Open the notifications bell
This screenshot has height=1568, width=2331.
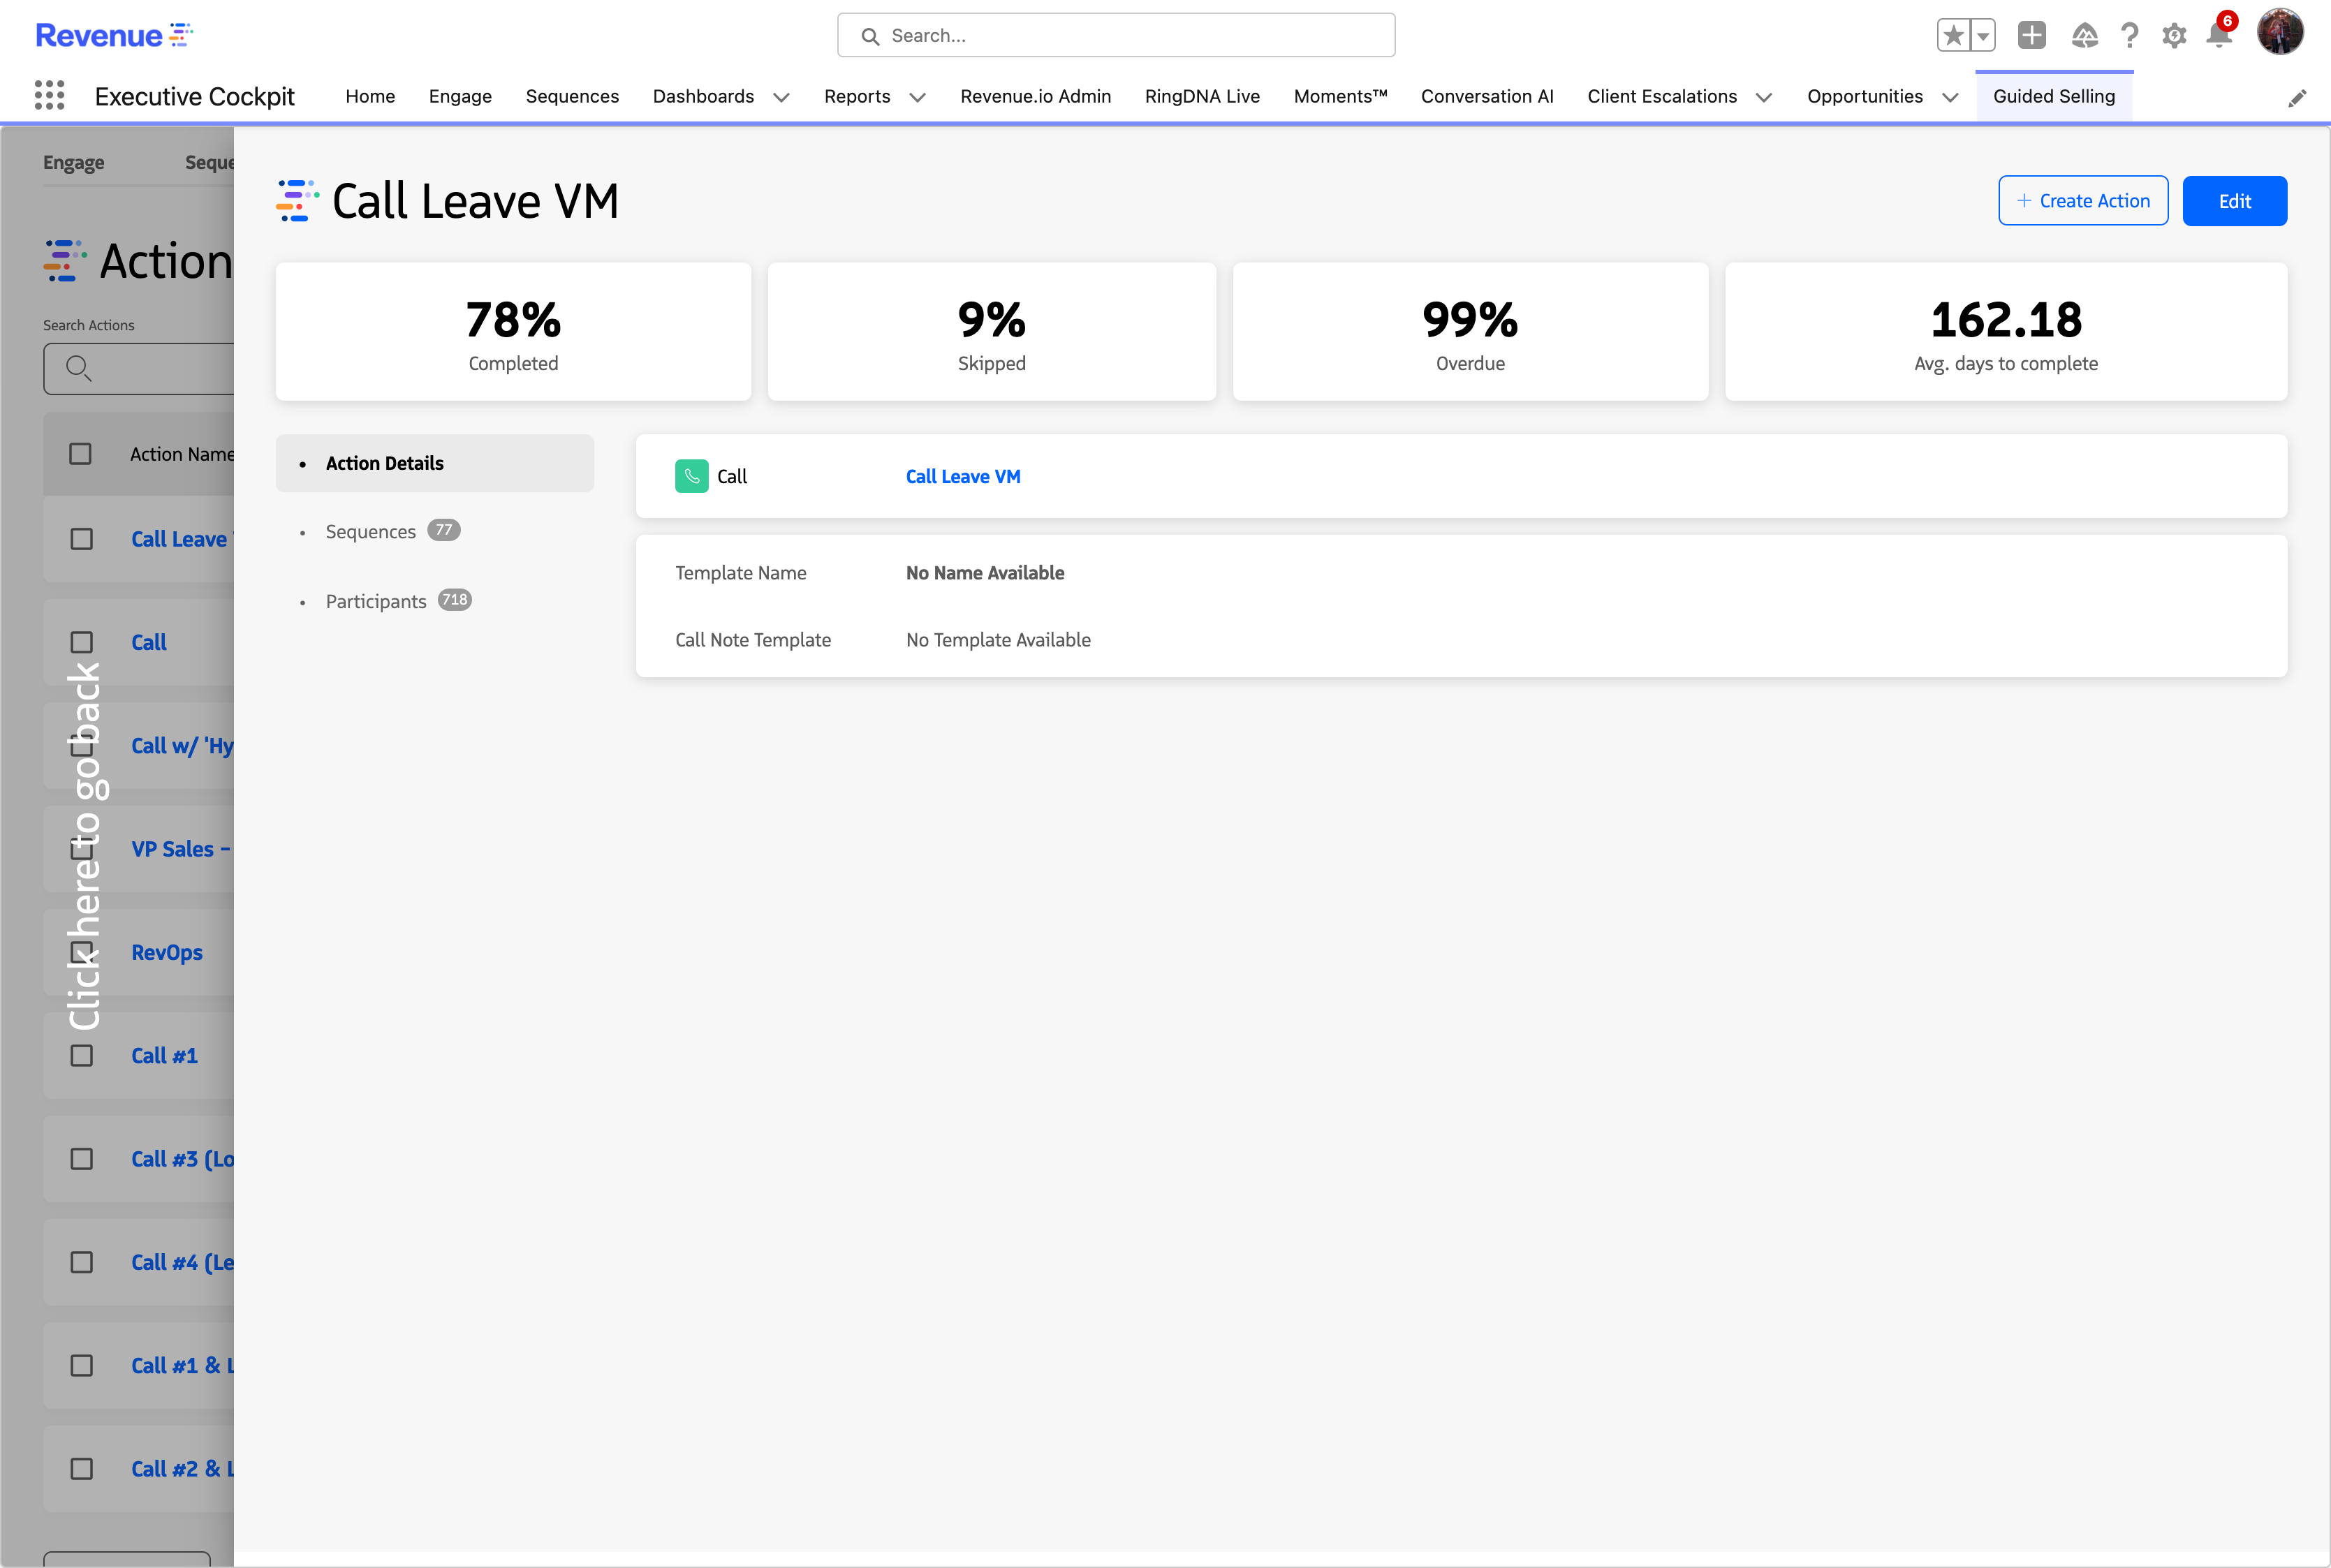(x=2219, y=36)
